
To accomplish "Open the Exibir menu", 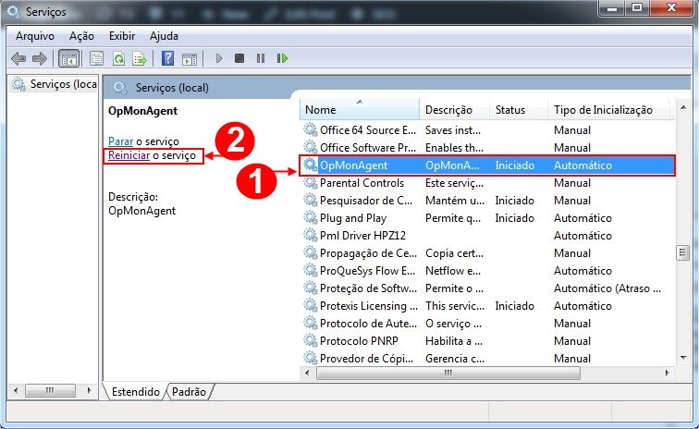I will point(121,35).
